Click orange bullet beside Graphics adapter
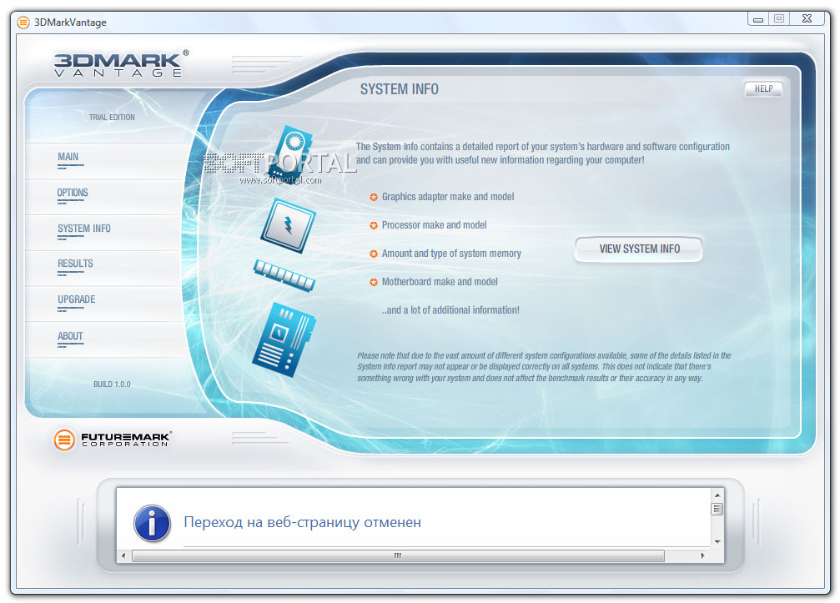Screen dimensions: 840x603 374,197
